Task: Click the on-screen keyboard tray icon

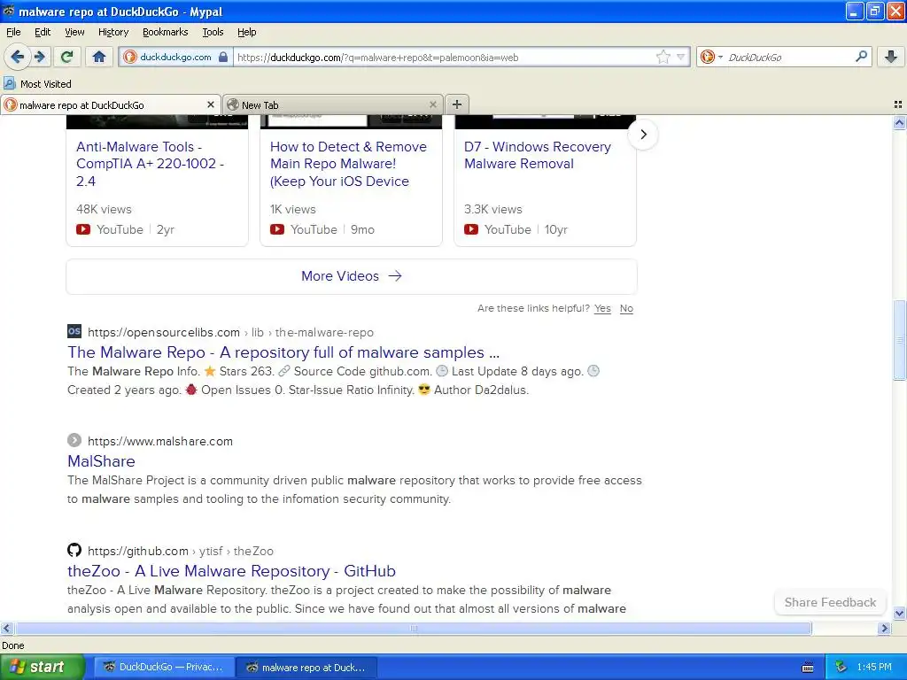Action: tap(808, 668)
